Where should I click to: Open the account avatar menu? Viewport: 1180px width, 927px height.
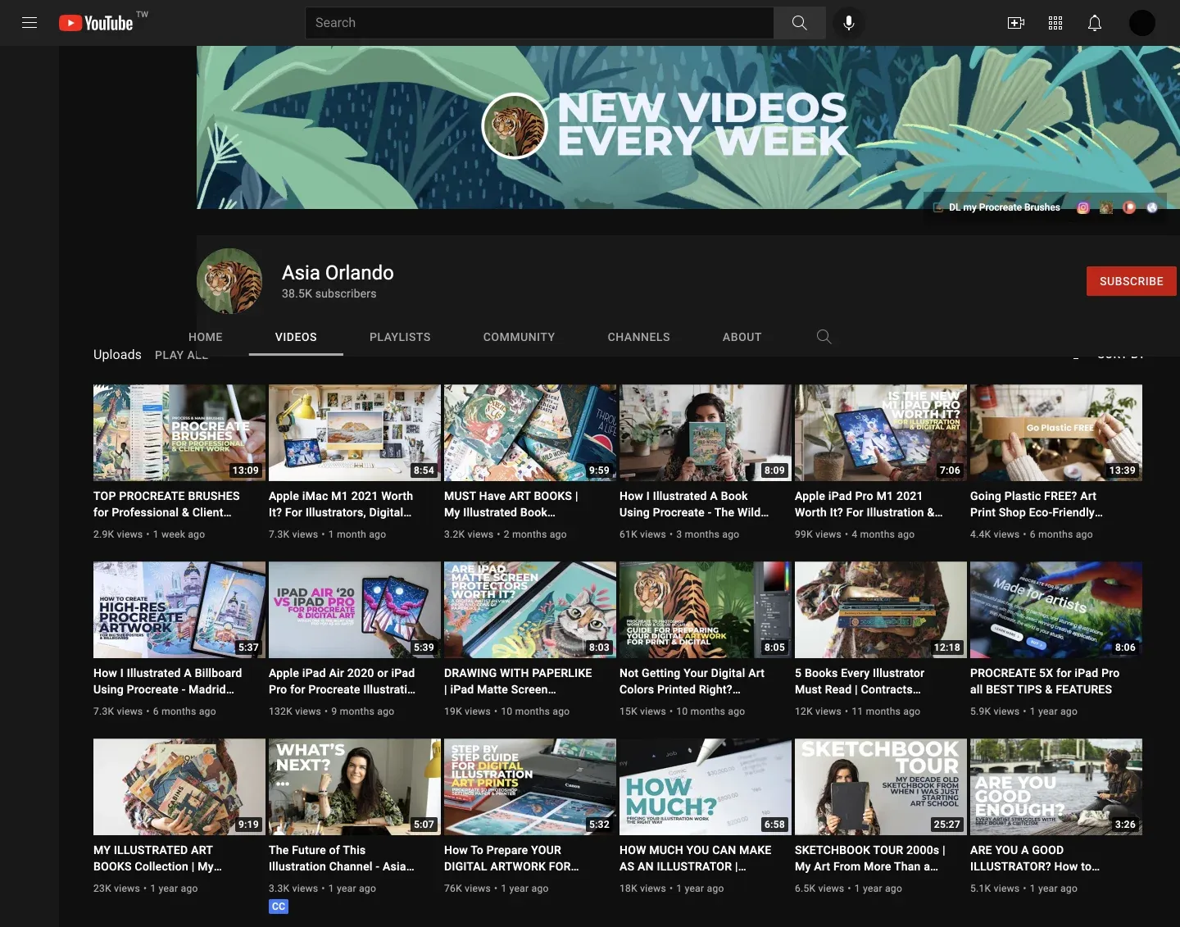click(1142, 23)
